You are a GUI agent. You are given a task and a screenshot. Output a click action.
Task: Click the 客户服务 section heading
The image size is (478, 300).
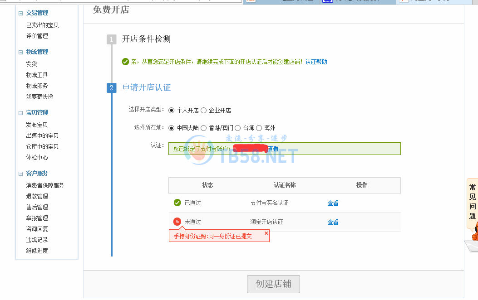37,174
